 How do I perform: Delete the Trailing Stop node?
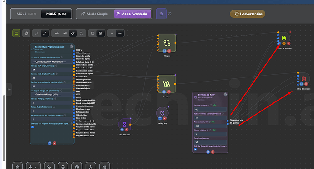pyautogui.click(x=165, y=118)
